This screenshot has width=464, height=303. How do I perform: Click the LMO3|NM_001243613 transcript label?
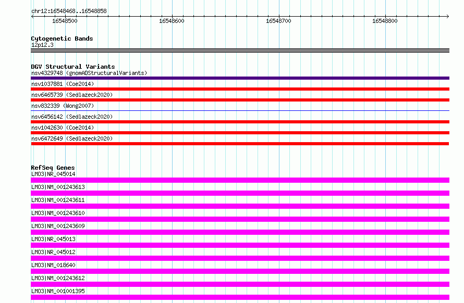pos(58,187)
